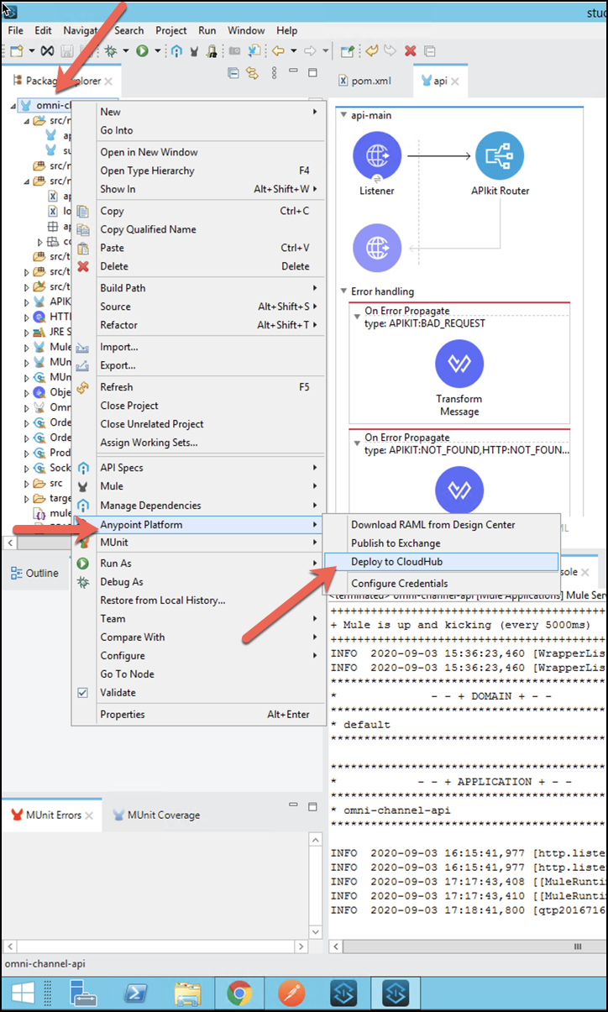Open the Help menu

pos(286,30)
